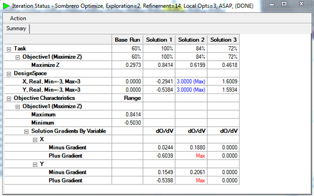Switch to the Summary tab
This screenshot has width=314, height=196.
16,29
